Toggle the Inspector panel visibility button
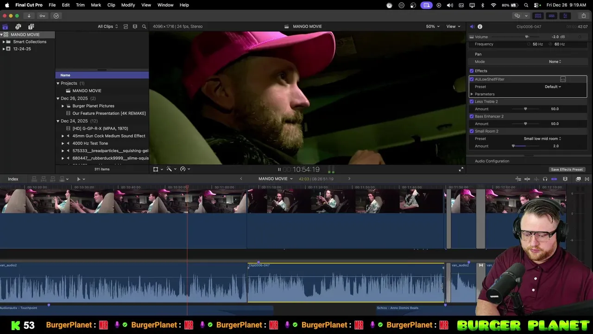Image resolution: width=593 pixels, height=334 pixels. 565,16
